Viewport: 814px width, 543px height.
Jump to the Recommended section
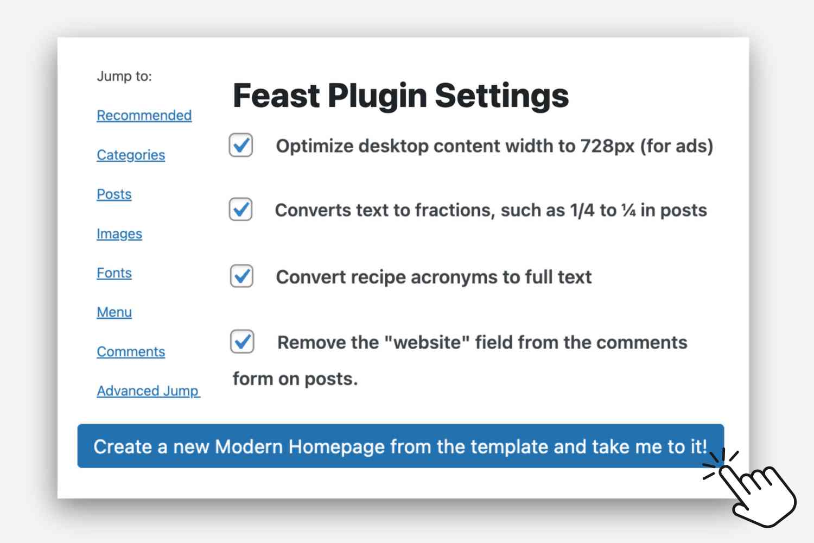click(x=144, y=115)
